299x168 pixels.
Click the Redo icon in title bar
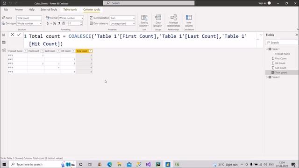coord(16,3)
